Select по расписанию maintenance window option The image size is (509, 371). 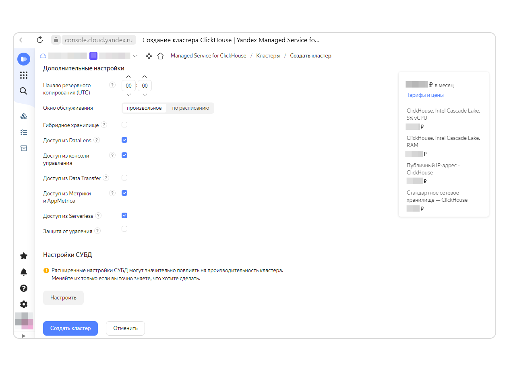[190, 108]
